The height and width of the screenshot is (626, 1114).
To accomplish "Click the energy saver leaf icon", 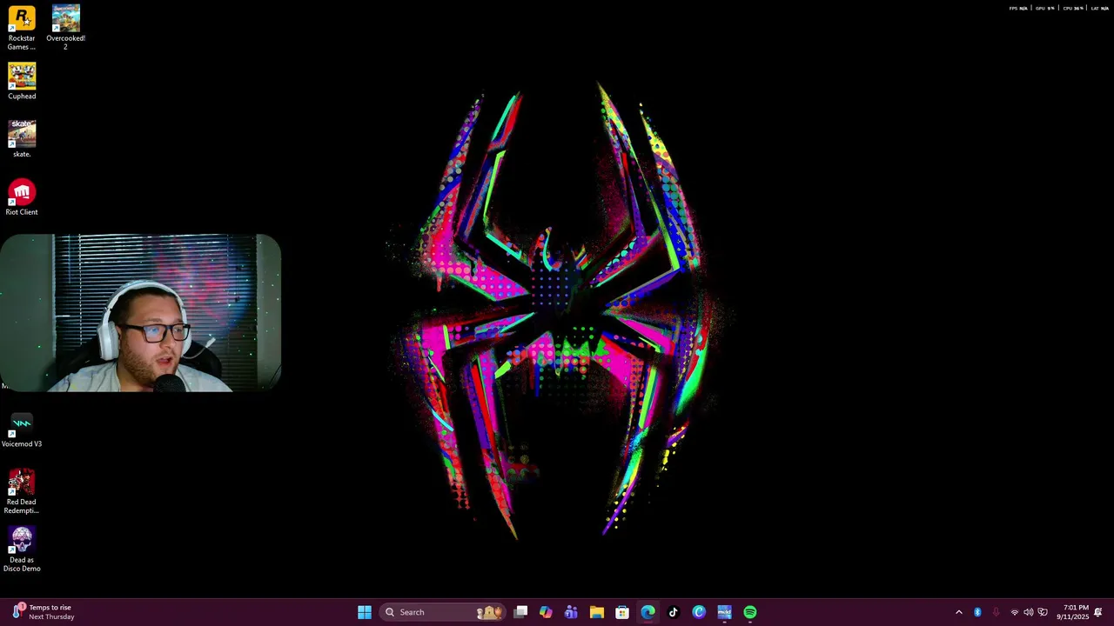I will 1043,612.
